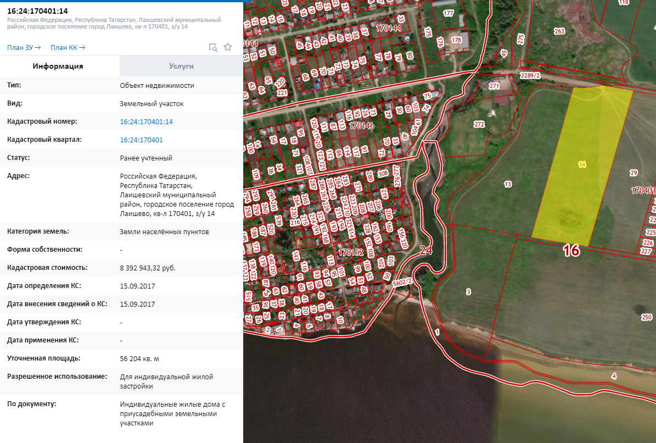The height and width of the screenshot is (443, 656).
Task: Select parcel 29 right of highlighted plot
Action: (x=633, y=173)
